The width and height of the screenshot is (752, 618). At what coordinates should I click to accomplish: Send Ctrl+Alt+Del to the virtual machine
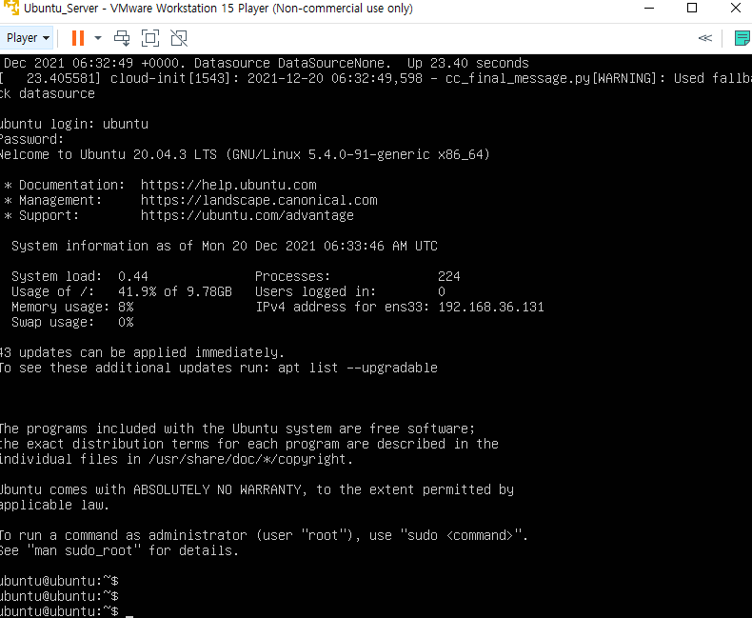point(122,38)
